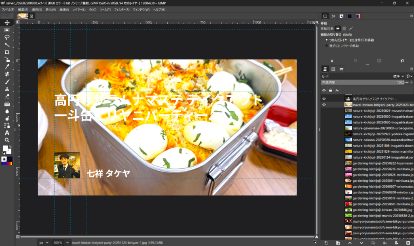Hide the travel-ittokan-biriyani-party layer via eye icon
Screen dimensions: 414x246
tap(324, 104)
